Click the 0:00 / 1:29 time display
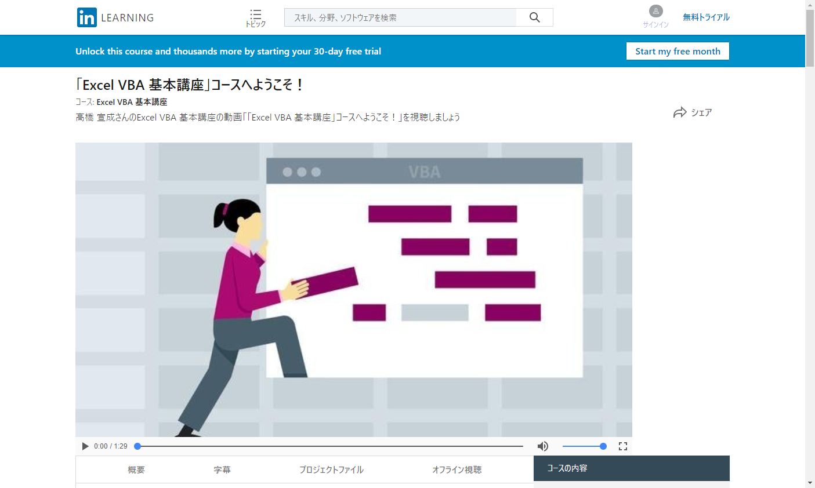 pyautogui.click(x=111, y=446)
